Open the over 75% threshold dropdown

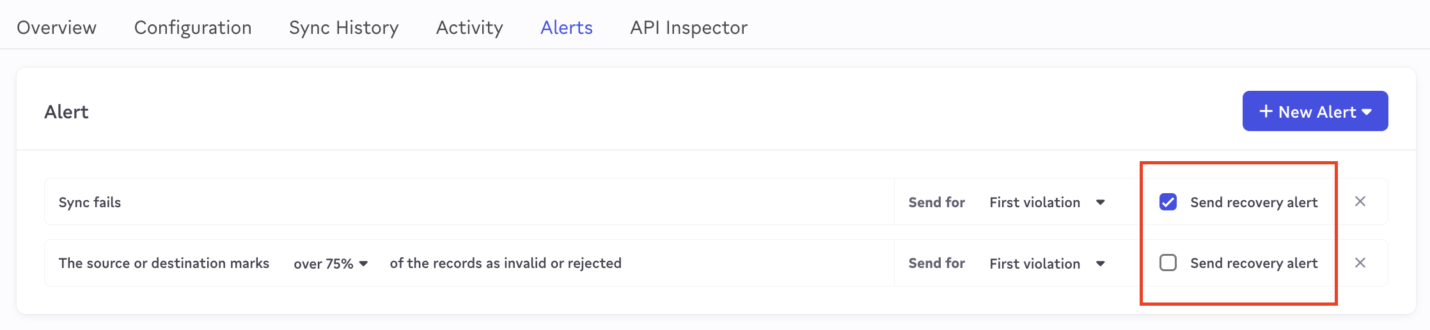pyautogui.click(x=330, y=263)
